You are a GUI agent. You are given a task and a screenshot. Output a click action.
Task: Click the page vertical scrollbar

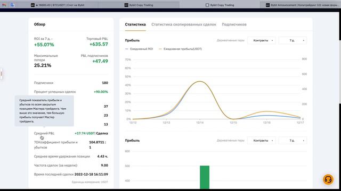tap(340, 72)
